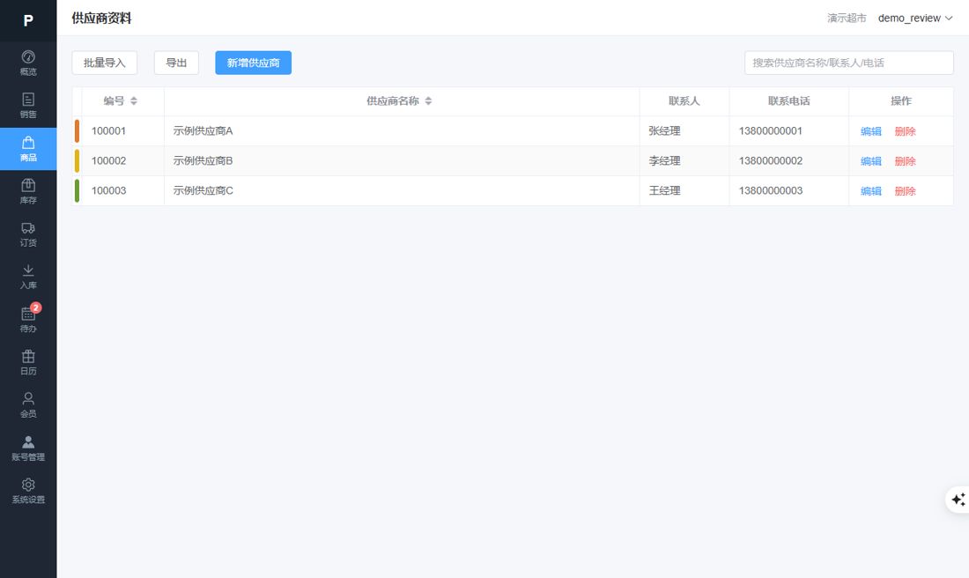Click 删除 for 示例供应商C row
The height and width of the screenshot is (578, 969).
905,191
